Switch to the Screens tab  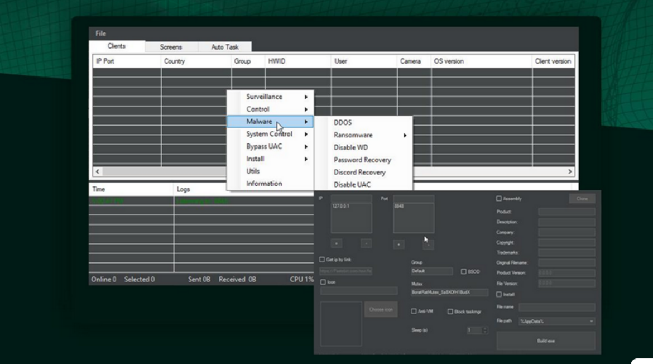pyautogui.click(x=171, y=47)
